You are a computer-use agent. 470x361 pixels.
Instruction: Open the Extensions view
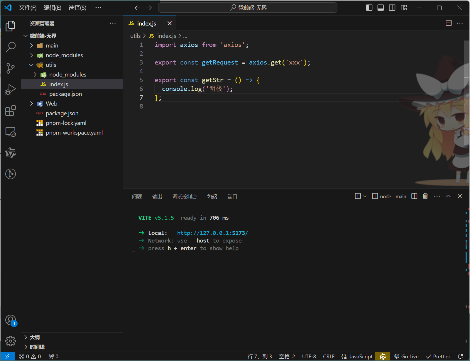pyautogui.click(x=11, y=111)
